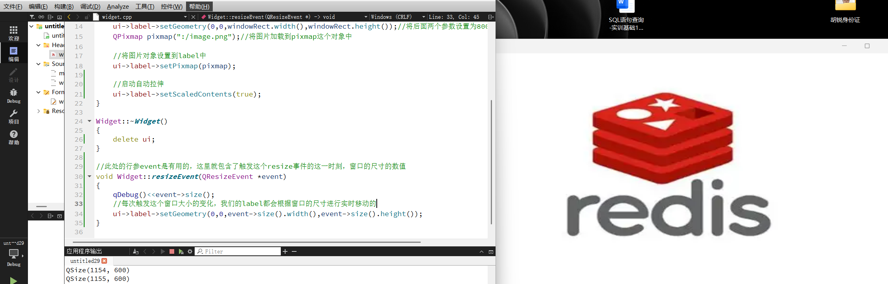Close the lower sidebar panel
This screenshot has height=284, width=888.
[x=59, y=216]
